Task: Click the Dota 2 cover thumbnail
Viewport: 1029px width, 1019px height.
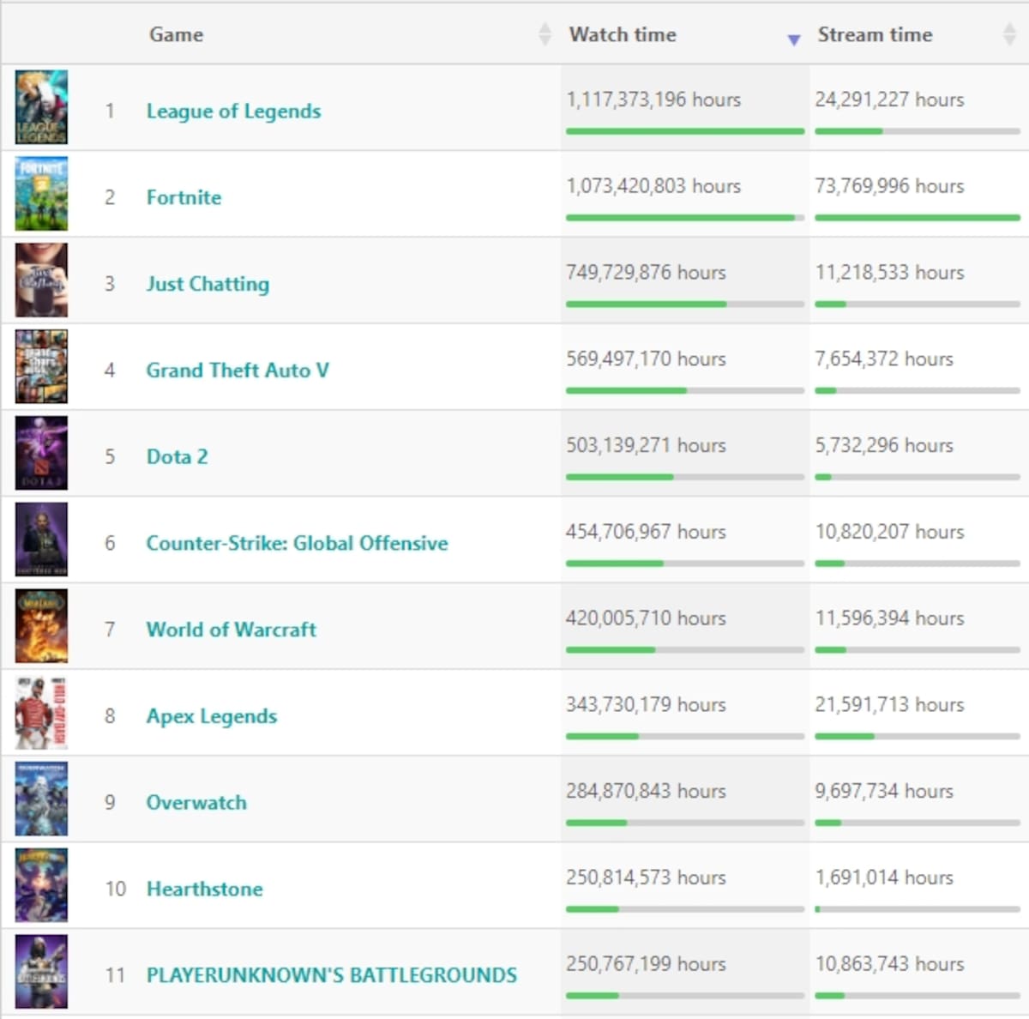Action: coord(41,453)
